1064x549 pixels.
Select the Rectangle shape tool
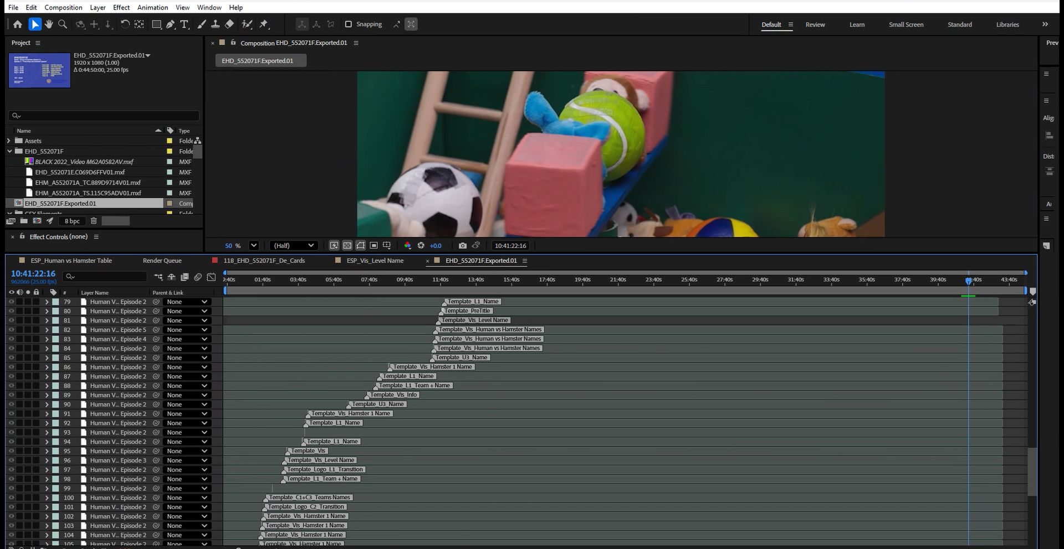pyautogui.click(x=157, y=24)
